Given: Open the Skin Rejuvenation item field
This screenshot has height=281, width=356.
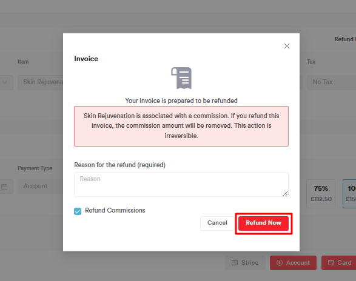Looking at the screenshot, I should tap(41, 82).
